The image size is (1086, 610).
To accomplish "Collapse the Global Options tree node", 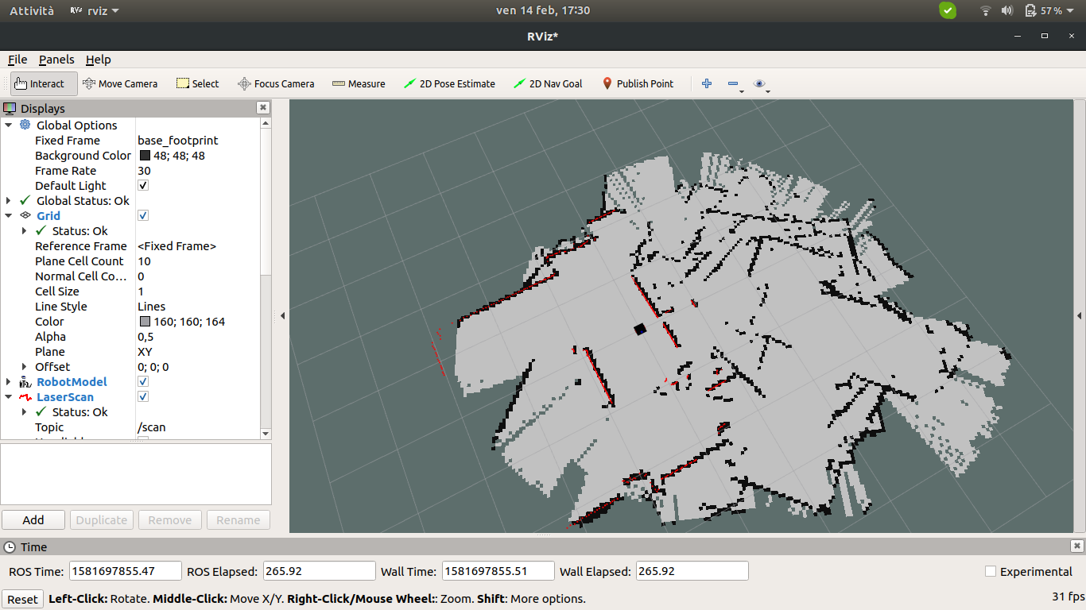I will pos(9,125).
